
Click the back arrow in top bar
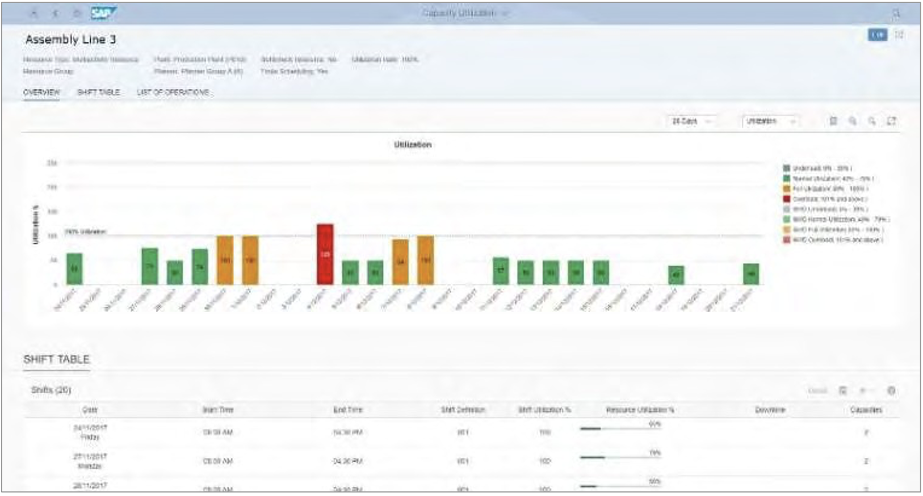point(55,13)
